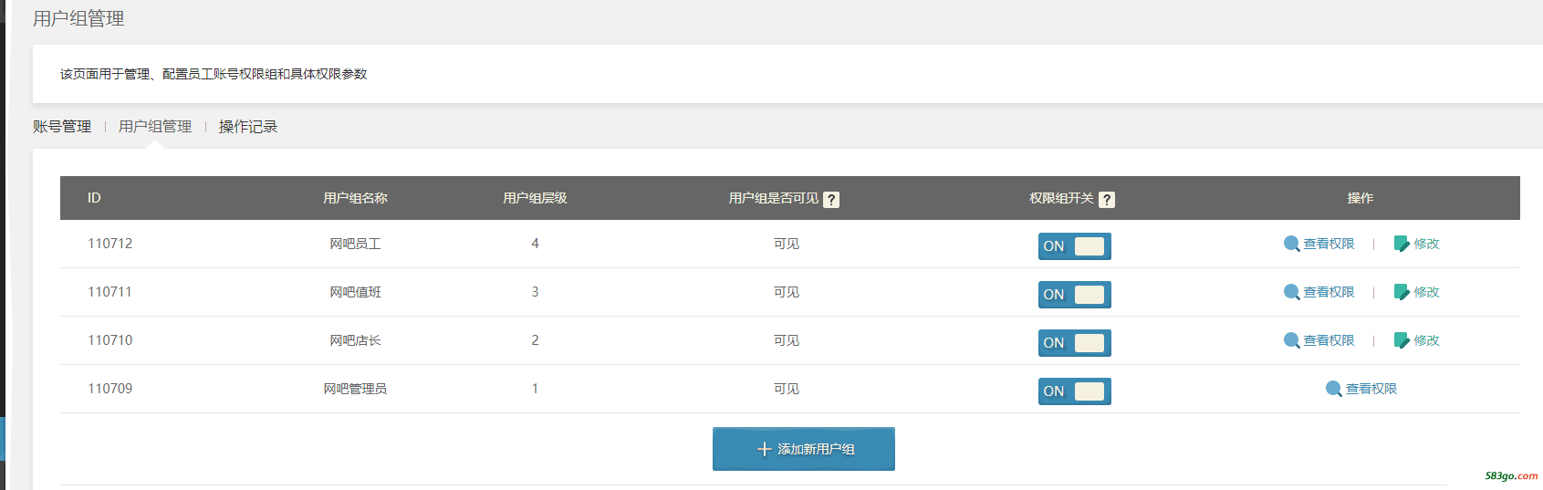Toggle the 网吧管理员 permission group switch
This screenshot has height=490, width=1543.
point(1074,391)
